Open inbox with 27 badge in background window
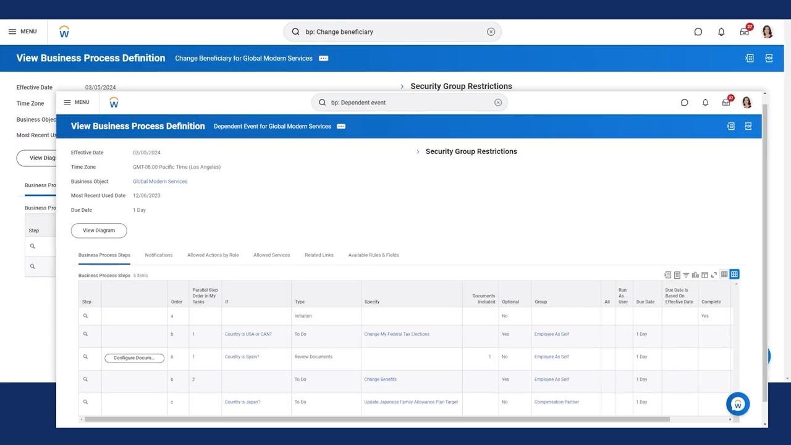This screenshot has height=445, width=791. click(x=745, y=32)
